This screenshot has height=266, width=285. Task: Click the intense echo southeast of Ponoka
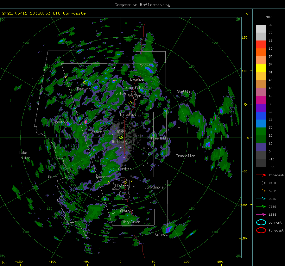[149, 70]
